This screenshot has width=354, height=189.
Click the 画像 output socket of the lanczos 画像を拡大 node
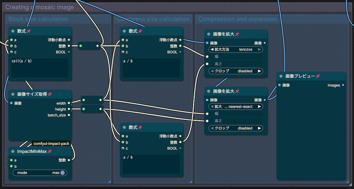coord(265,43)
